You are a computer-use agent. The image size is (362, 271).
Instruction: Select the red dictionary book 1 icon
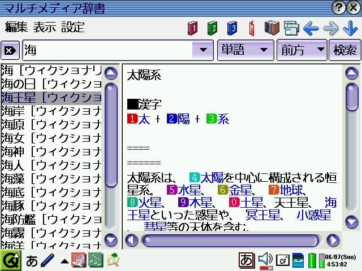coord(192,28)
